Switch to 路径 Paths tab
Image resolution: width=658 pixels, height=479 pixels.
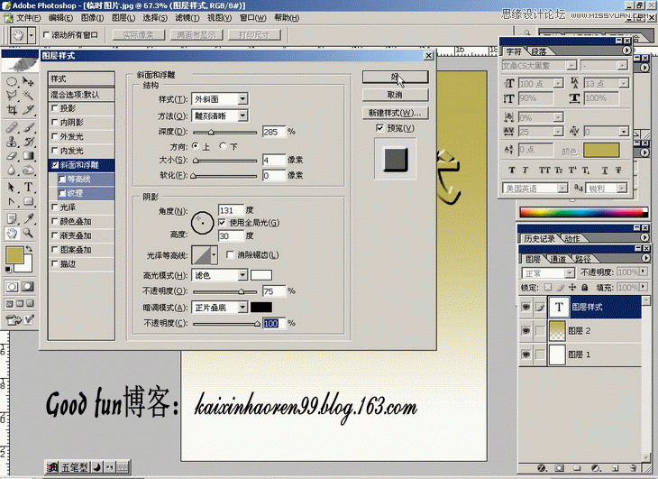click(x=582, y=259)
